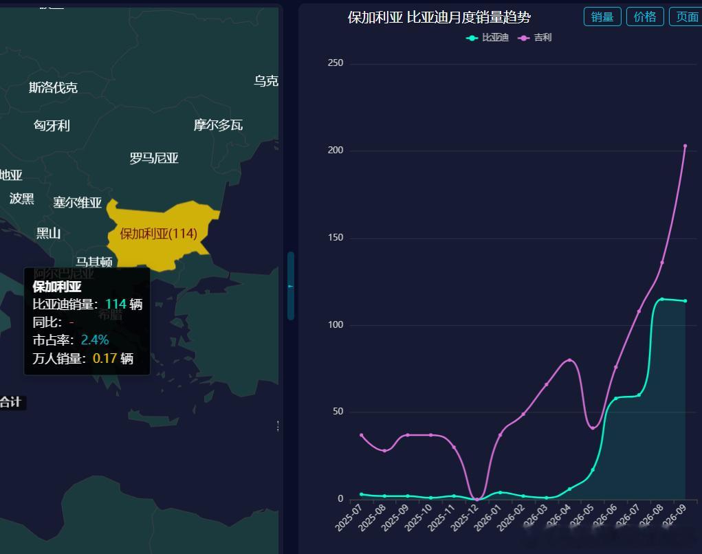The image size is (702, 554).
Task: Toggle the 比亚迪 legend series
Action: (x=487, y=38)
